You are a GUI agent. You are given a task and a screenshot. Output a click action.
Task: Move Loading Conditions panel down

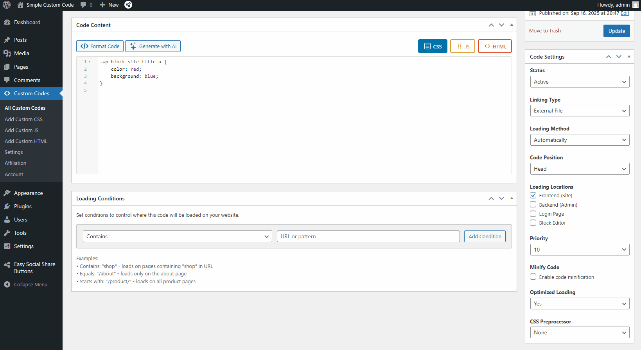501,198
